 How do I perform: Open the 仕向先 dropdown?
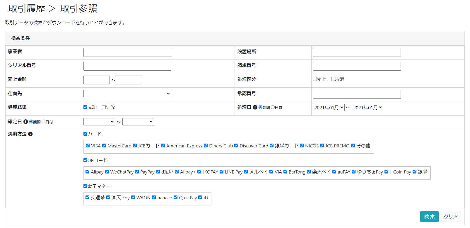coord(127,93)
